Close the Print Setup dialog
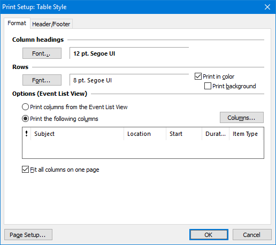The image size is (276, 245). (x=267, y=7)
